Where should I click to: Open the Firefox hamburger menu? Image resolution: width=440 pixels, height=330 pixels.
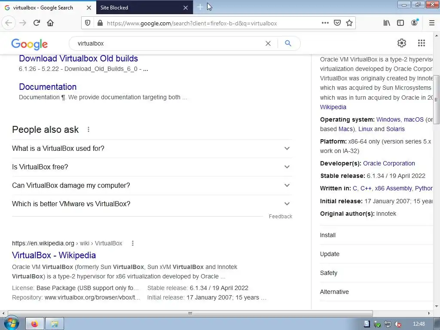click(x=432, y=23)
